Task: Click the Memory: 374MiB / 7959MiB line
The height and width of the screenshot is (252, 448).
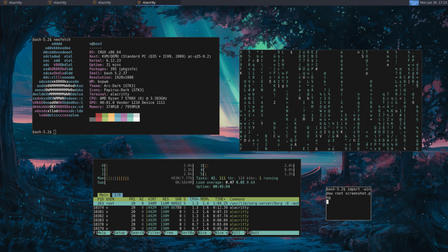Action: (115, 107)
